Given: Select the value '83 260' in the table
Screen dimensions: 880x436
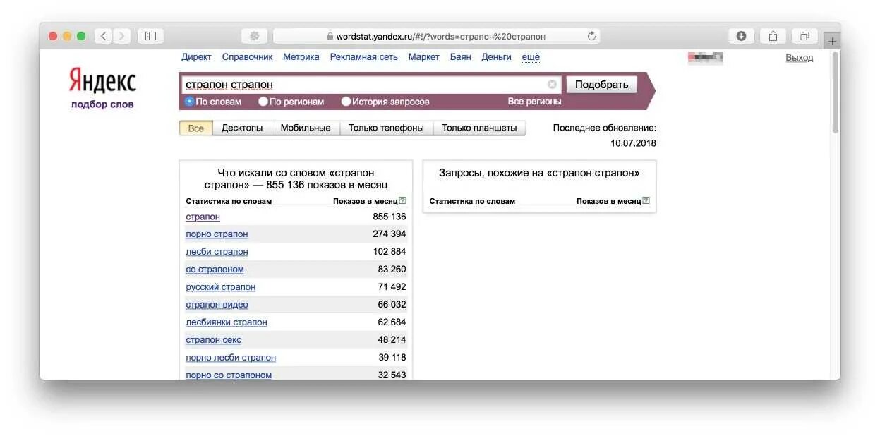Looking at the screenshot, I should tap(392, 270).
